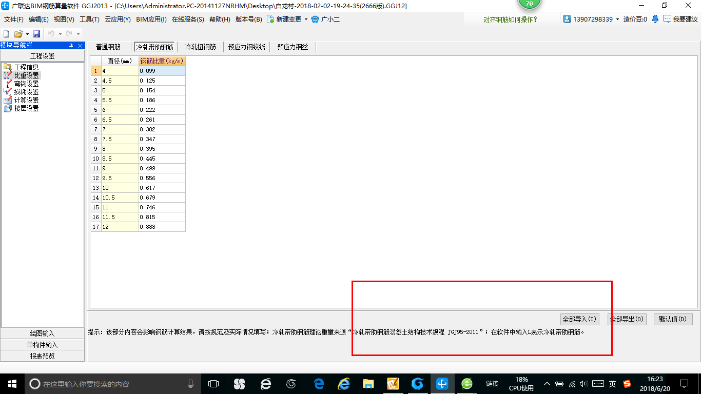
Task: Open the 工具(T) menu
Action: [x=89, y=19]
